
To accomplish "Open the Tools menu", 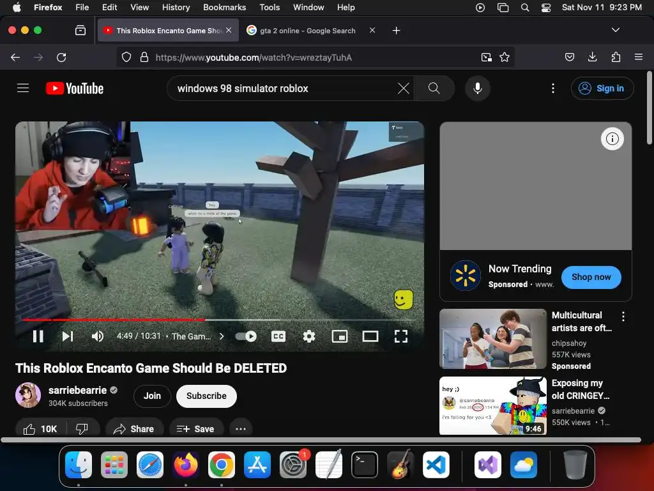I will 270,8.
